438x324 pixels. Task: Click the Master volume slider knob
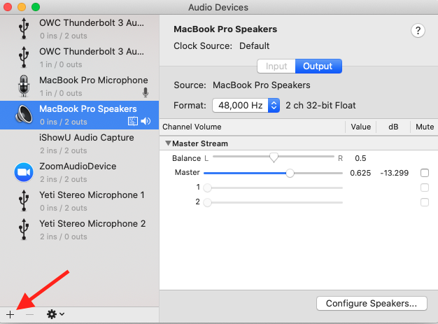point(290,173)
